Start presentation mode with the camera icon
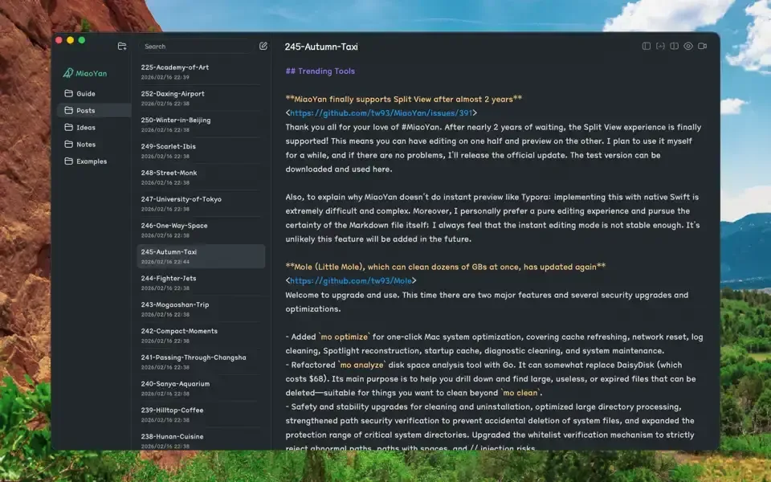The width and height of the screenshot is (771, 482). point(703,47)
